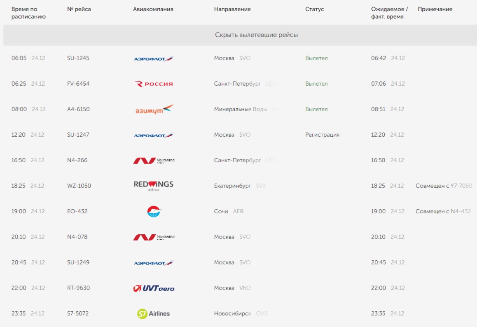Screen dimensions: 477x327
Task: Open flight number SU-1247
Action: [78, 135]
